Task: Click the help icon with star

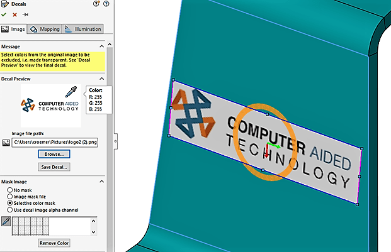Action: [x=96, y=4]
